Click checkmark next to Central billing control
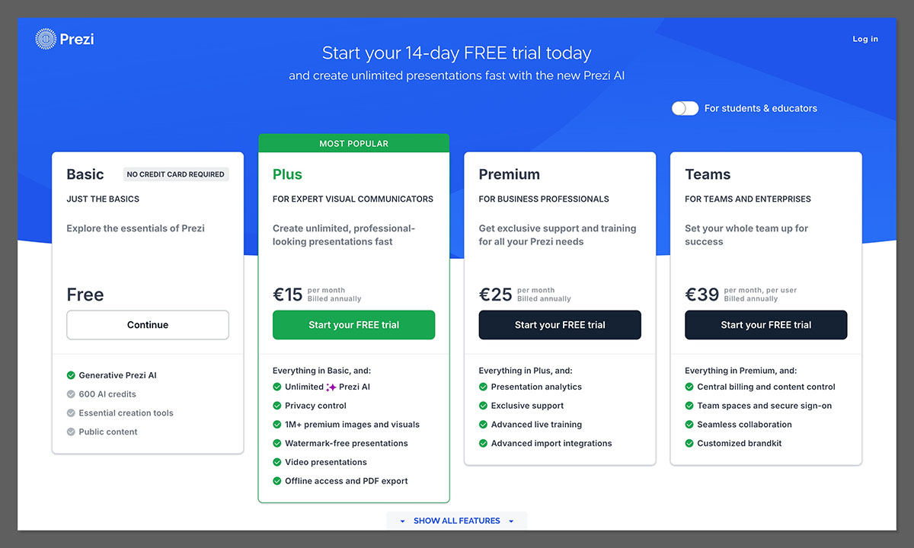Viewport: 914px width, 548px height. click(689, 387)
